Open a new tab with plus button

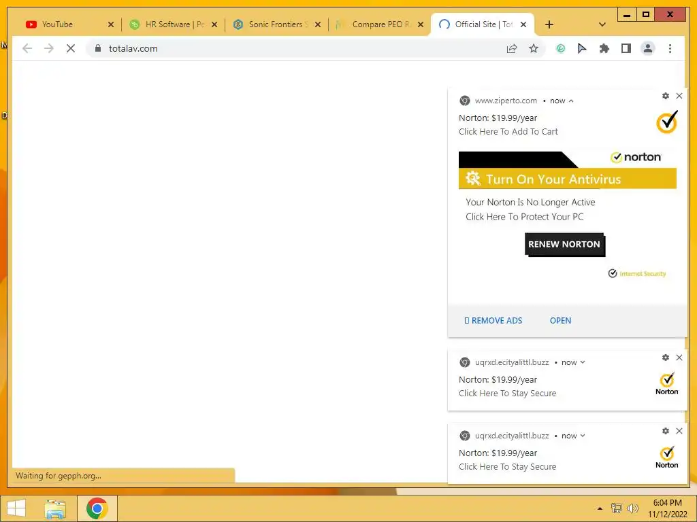549,24
